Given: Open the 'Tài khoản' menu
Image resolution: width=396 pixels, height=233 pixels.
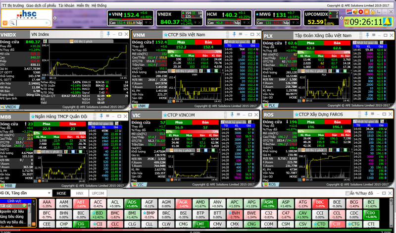Looking at the screenshot, I should point(66,5).
